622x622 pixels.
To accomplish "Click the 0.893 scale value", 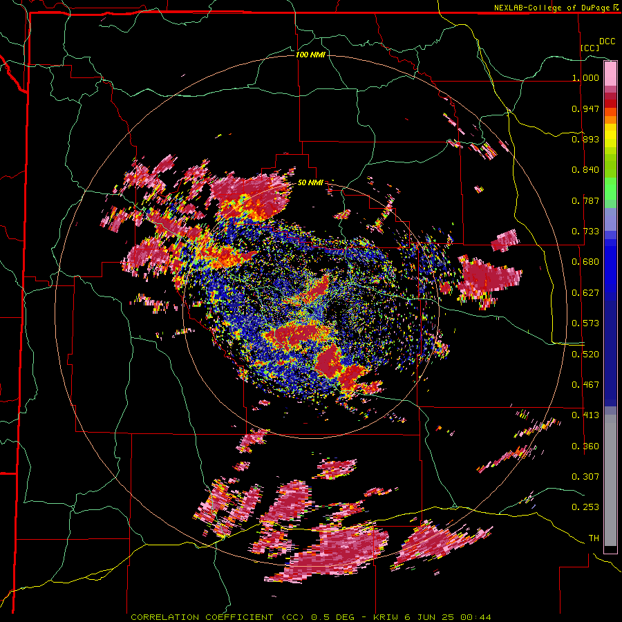I will click(x=585, y=139).
